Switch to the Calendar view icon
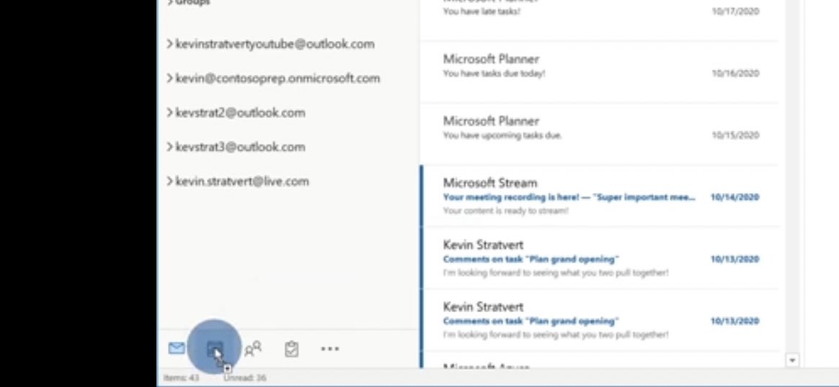Image resolution: width=839 pixels, height=387 pixels. tap(215, 350)
